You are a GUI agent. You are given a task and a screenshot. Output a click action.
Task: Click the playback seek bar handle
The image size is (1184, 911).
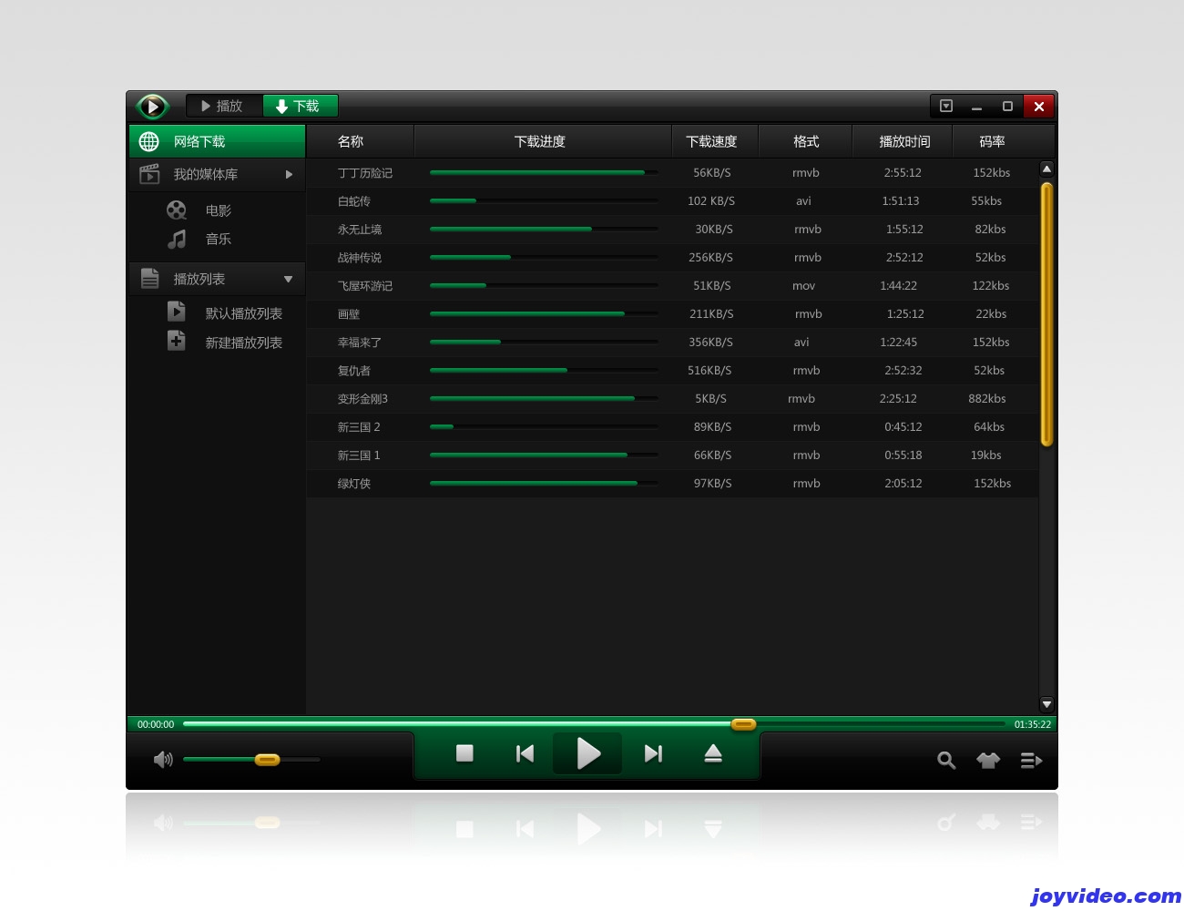tap(744, 724)
